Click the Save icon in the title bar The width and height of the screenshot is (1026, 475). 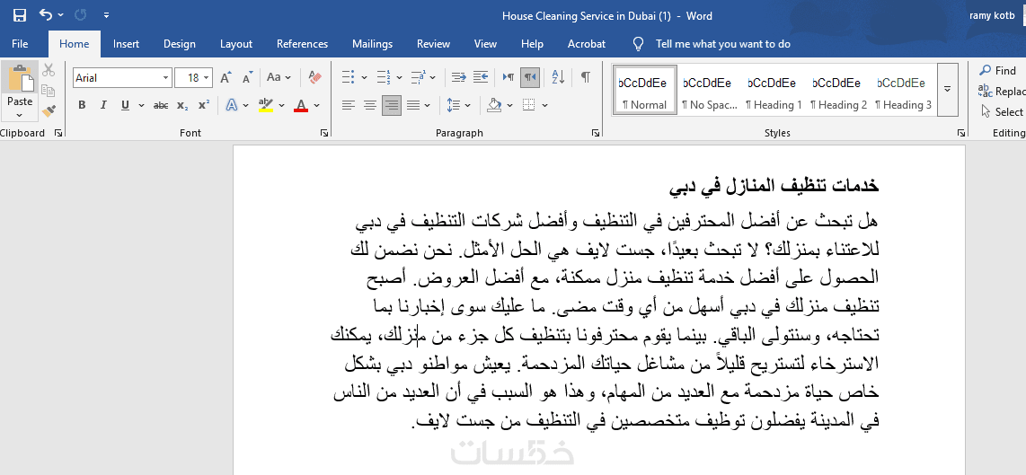coord(20,15)
